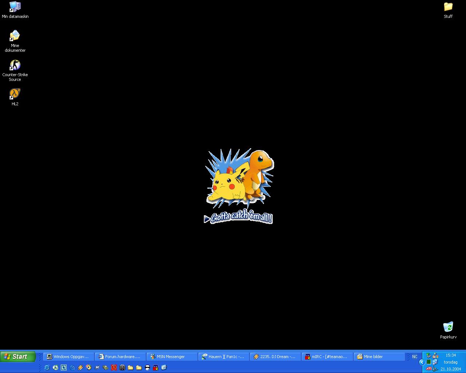Image resolution: width=466 pixels, height=373 pixels.
Task: Select the Papirkurv recycle bin icon
Action: click(448, 330)
